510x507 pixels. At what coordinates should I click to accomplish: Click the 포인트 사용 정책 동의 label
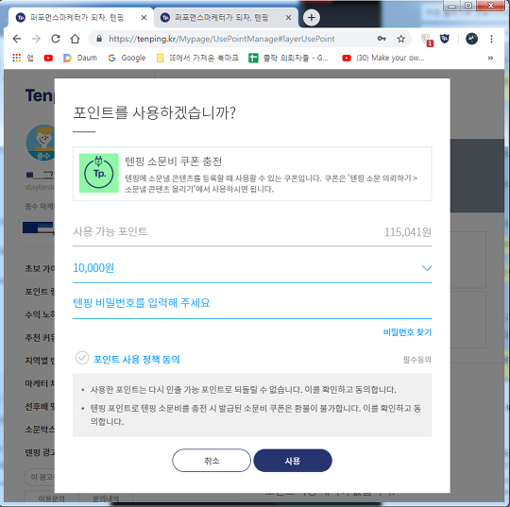pos(137,360)
